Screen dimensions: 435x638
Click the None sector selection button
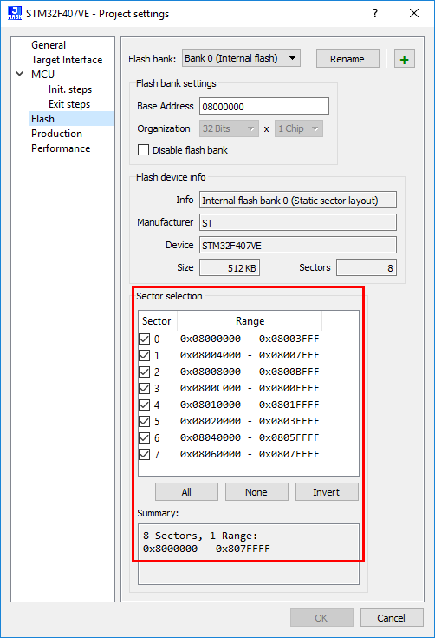pyautogui.click(x=256, y=492)
